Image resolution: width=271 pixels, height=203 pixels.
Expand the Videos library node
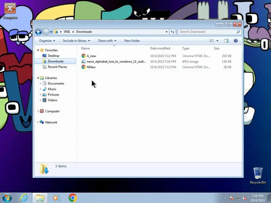click(x=40, y=100)
